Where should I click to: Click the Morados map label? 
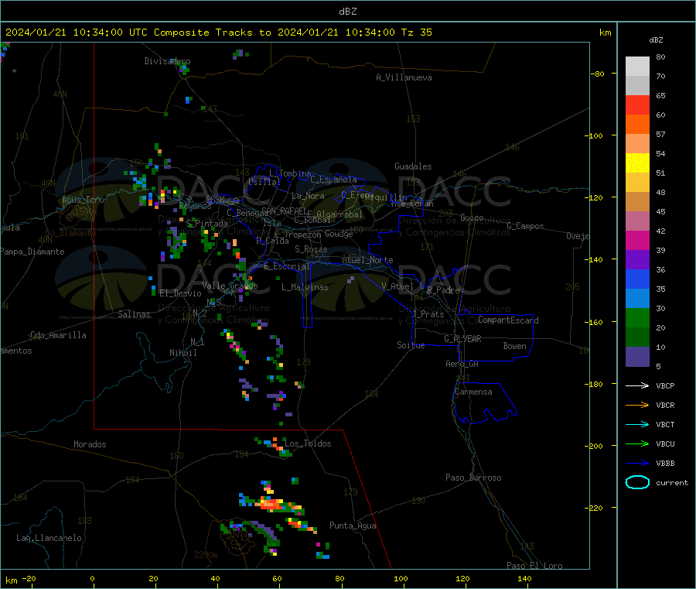coord(90,444)
